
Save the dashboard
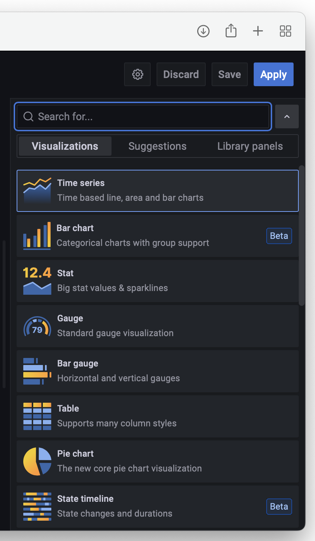[230, 74]
